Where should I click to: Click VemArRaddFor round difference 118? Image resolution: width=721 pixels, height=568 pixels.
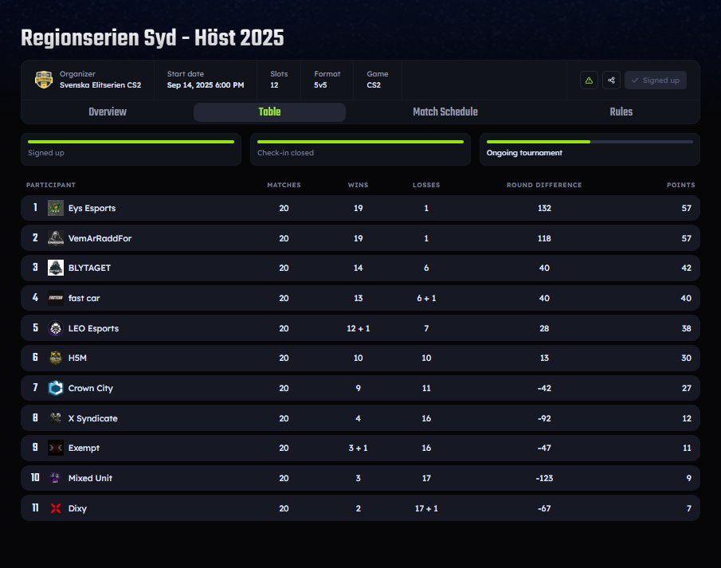[x=544, y=238]
